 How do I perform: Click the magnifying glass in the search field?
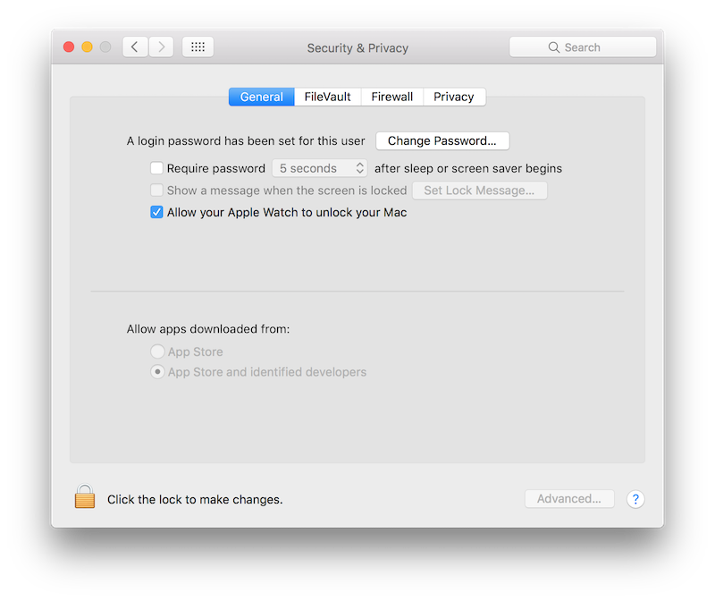pos(554,47)
